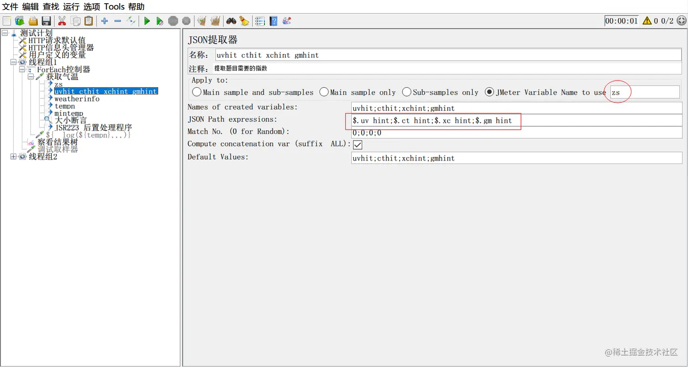Select HTTP信息头管理器 in the tree

point(61,48)
